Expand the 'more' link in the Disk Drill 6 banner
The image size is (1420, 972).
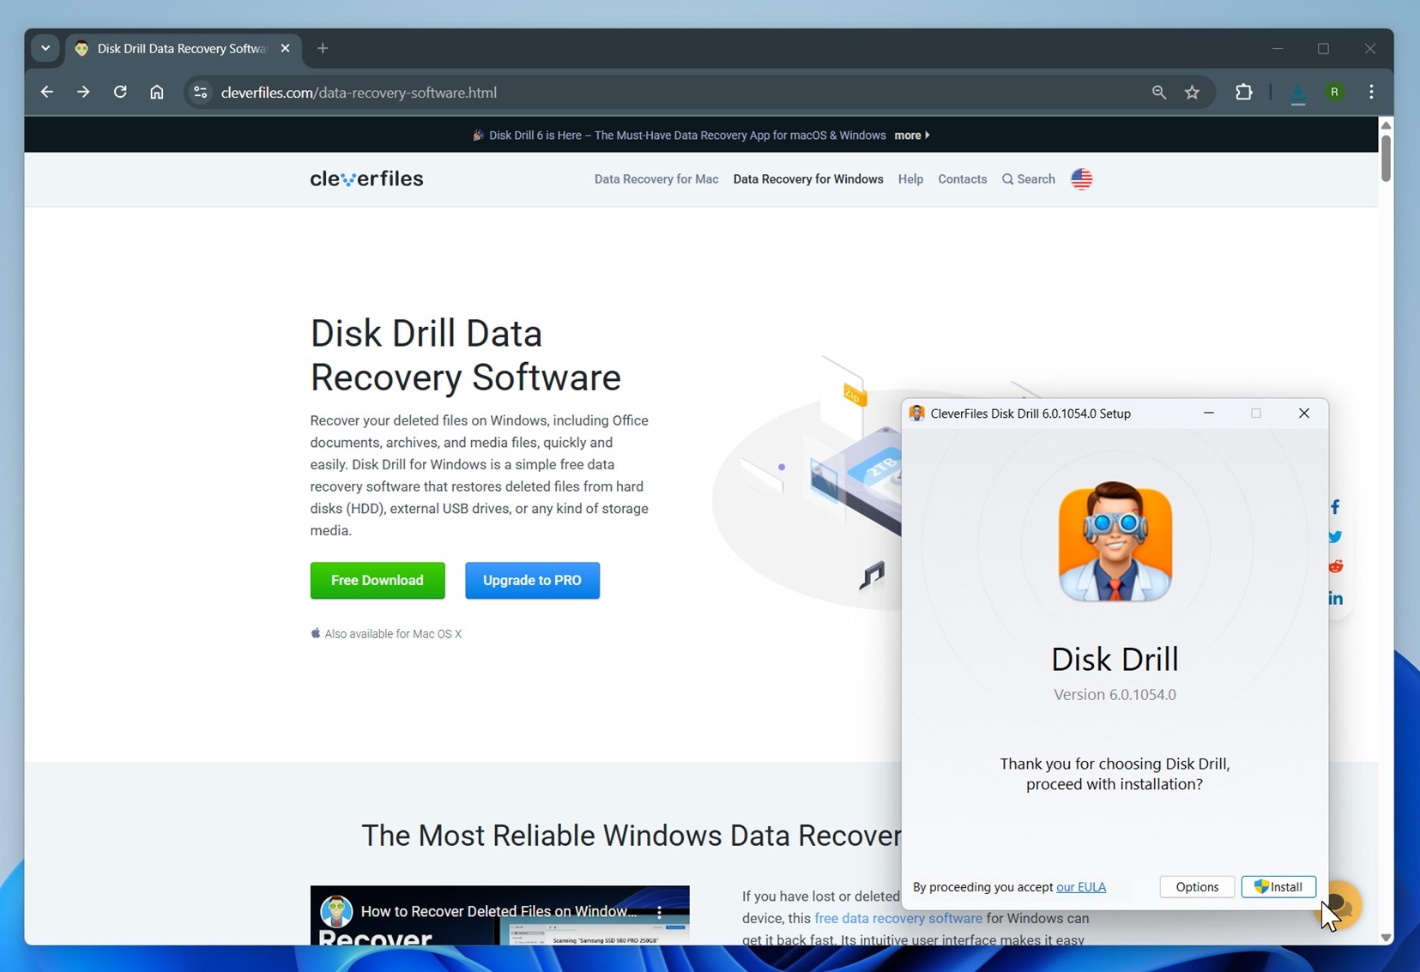(909, 135)
